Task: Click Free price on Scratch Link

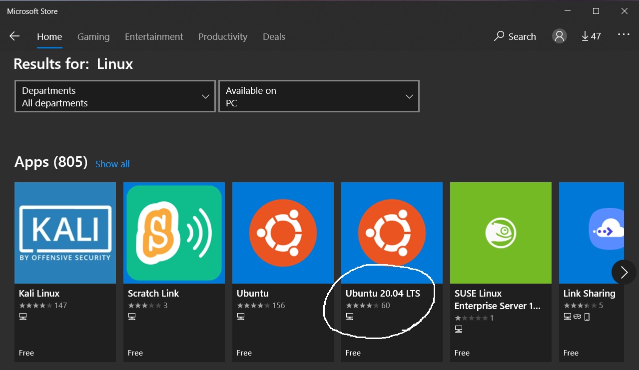Action: (135, 353)
